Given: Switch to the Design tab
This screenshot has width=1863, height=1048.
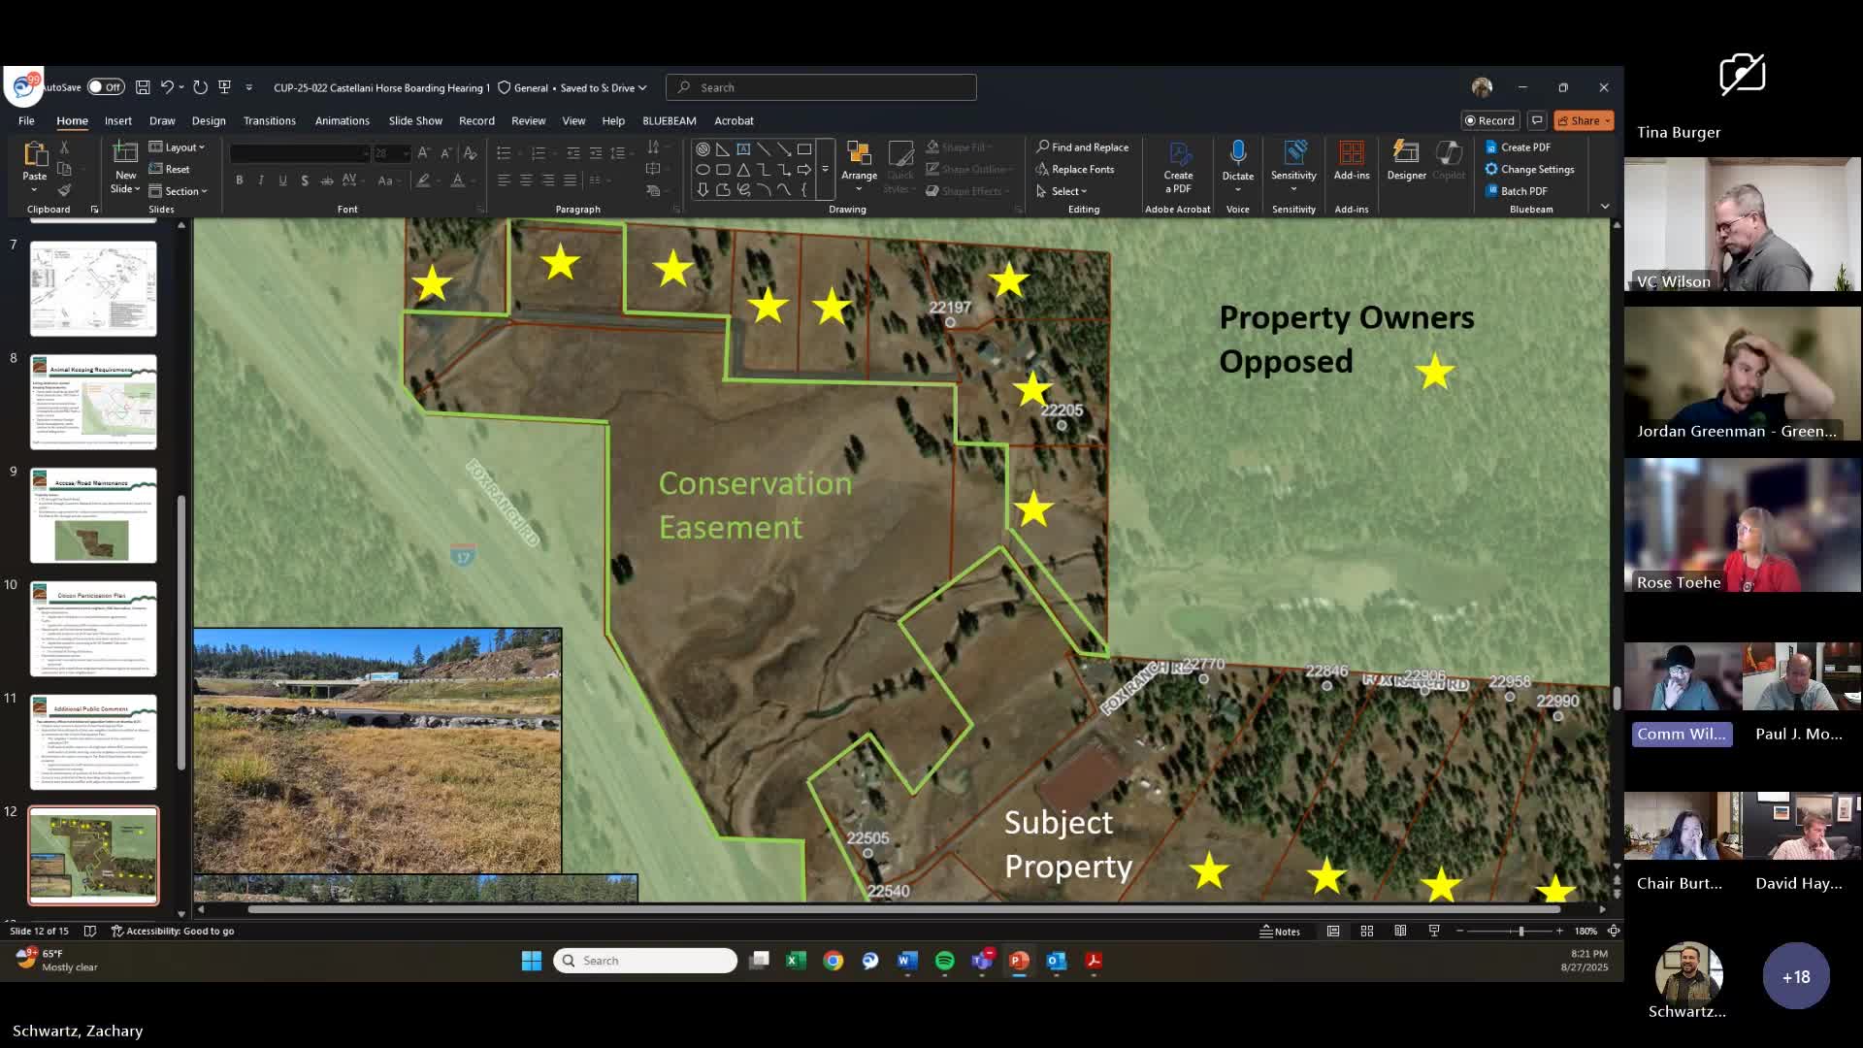Looking at the screenshot, I should point(209,120).
